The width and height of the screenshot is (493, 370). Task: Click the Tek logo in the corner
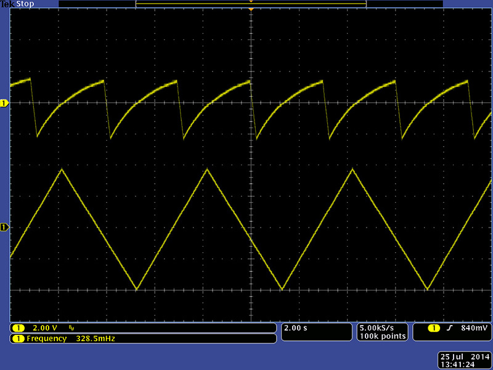(x=7, y=4)
